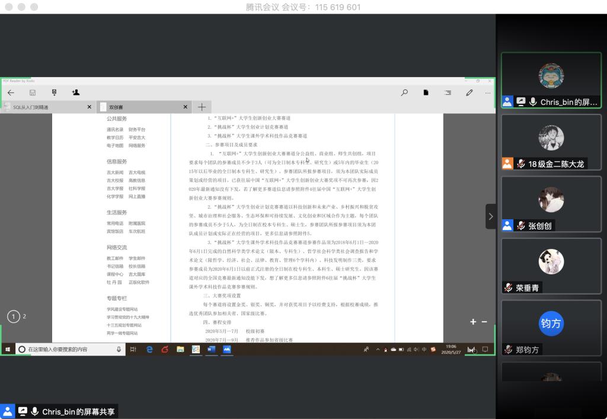Viewport: 607px width, 419px height.
Task: Collapse the participant panel with chevron
Action: (x=490, y=216)
